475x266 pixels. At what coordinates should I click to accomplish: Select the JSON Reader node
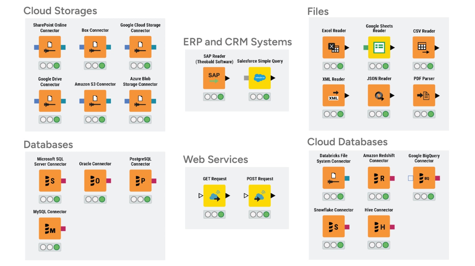pos(379,96)
